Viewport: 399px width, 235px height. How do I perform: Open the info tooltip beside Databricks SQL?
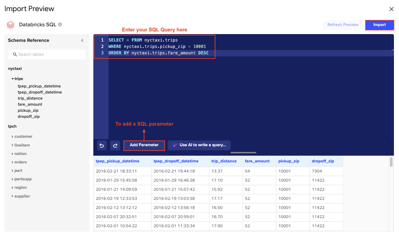click(60, 24)
